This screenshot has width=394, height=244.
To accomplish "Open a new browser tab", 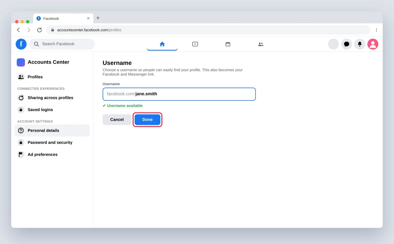I will click(98, 18).
